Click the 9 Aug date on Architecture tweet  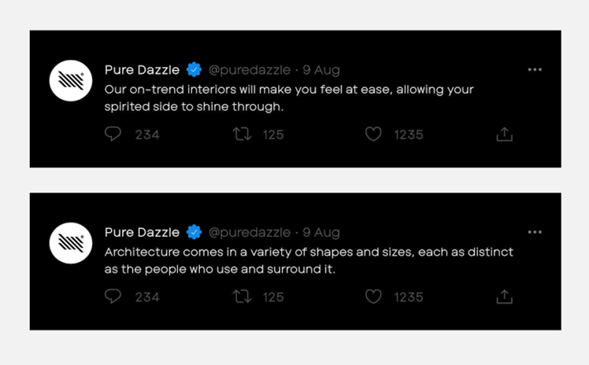coord(321,232)
